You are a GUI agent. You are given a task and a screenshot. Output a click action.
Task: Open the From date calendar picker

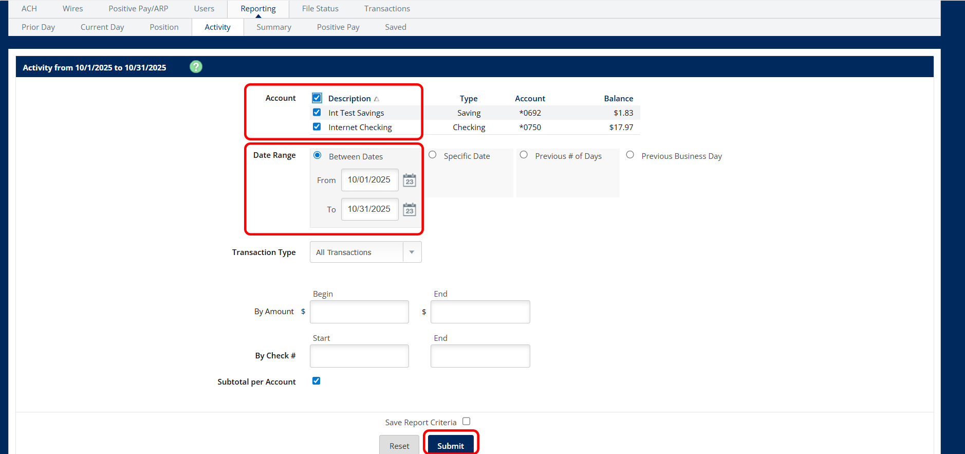[410, 180]
